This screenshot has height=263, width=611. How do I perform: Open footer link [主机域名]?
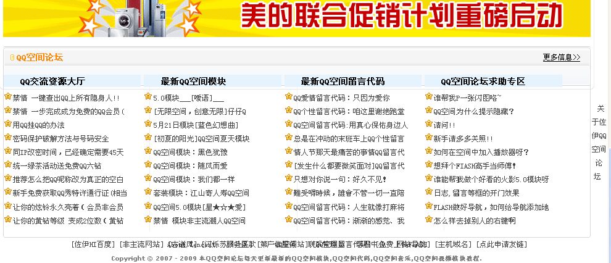click(453, 244)
